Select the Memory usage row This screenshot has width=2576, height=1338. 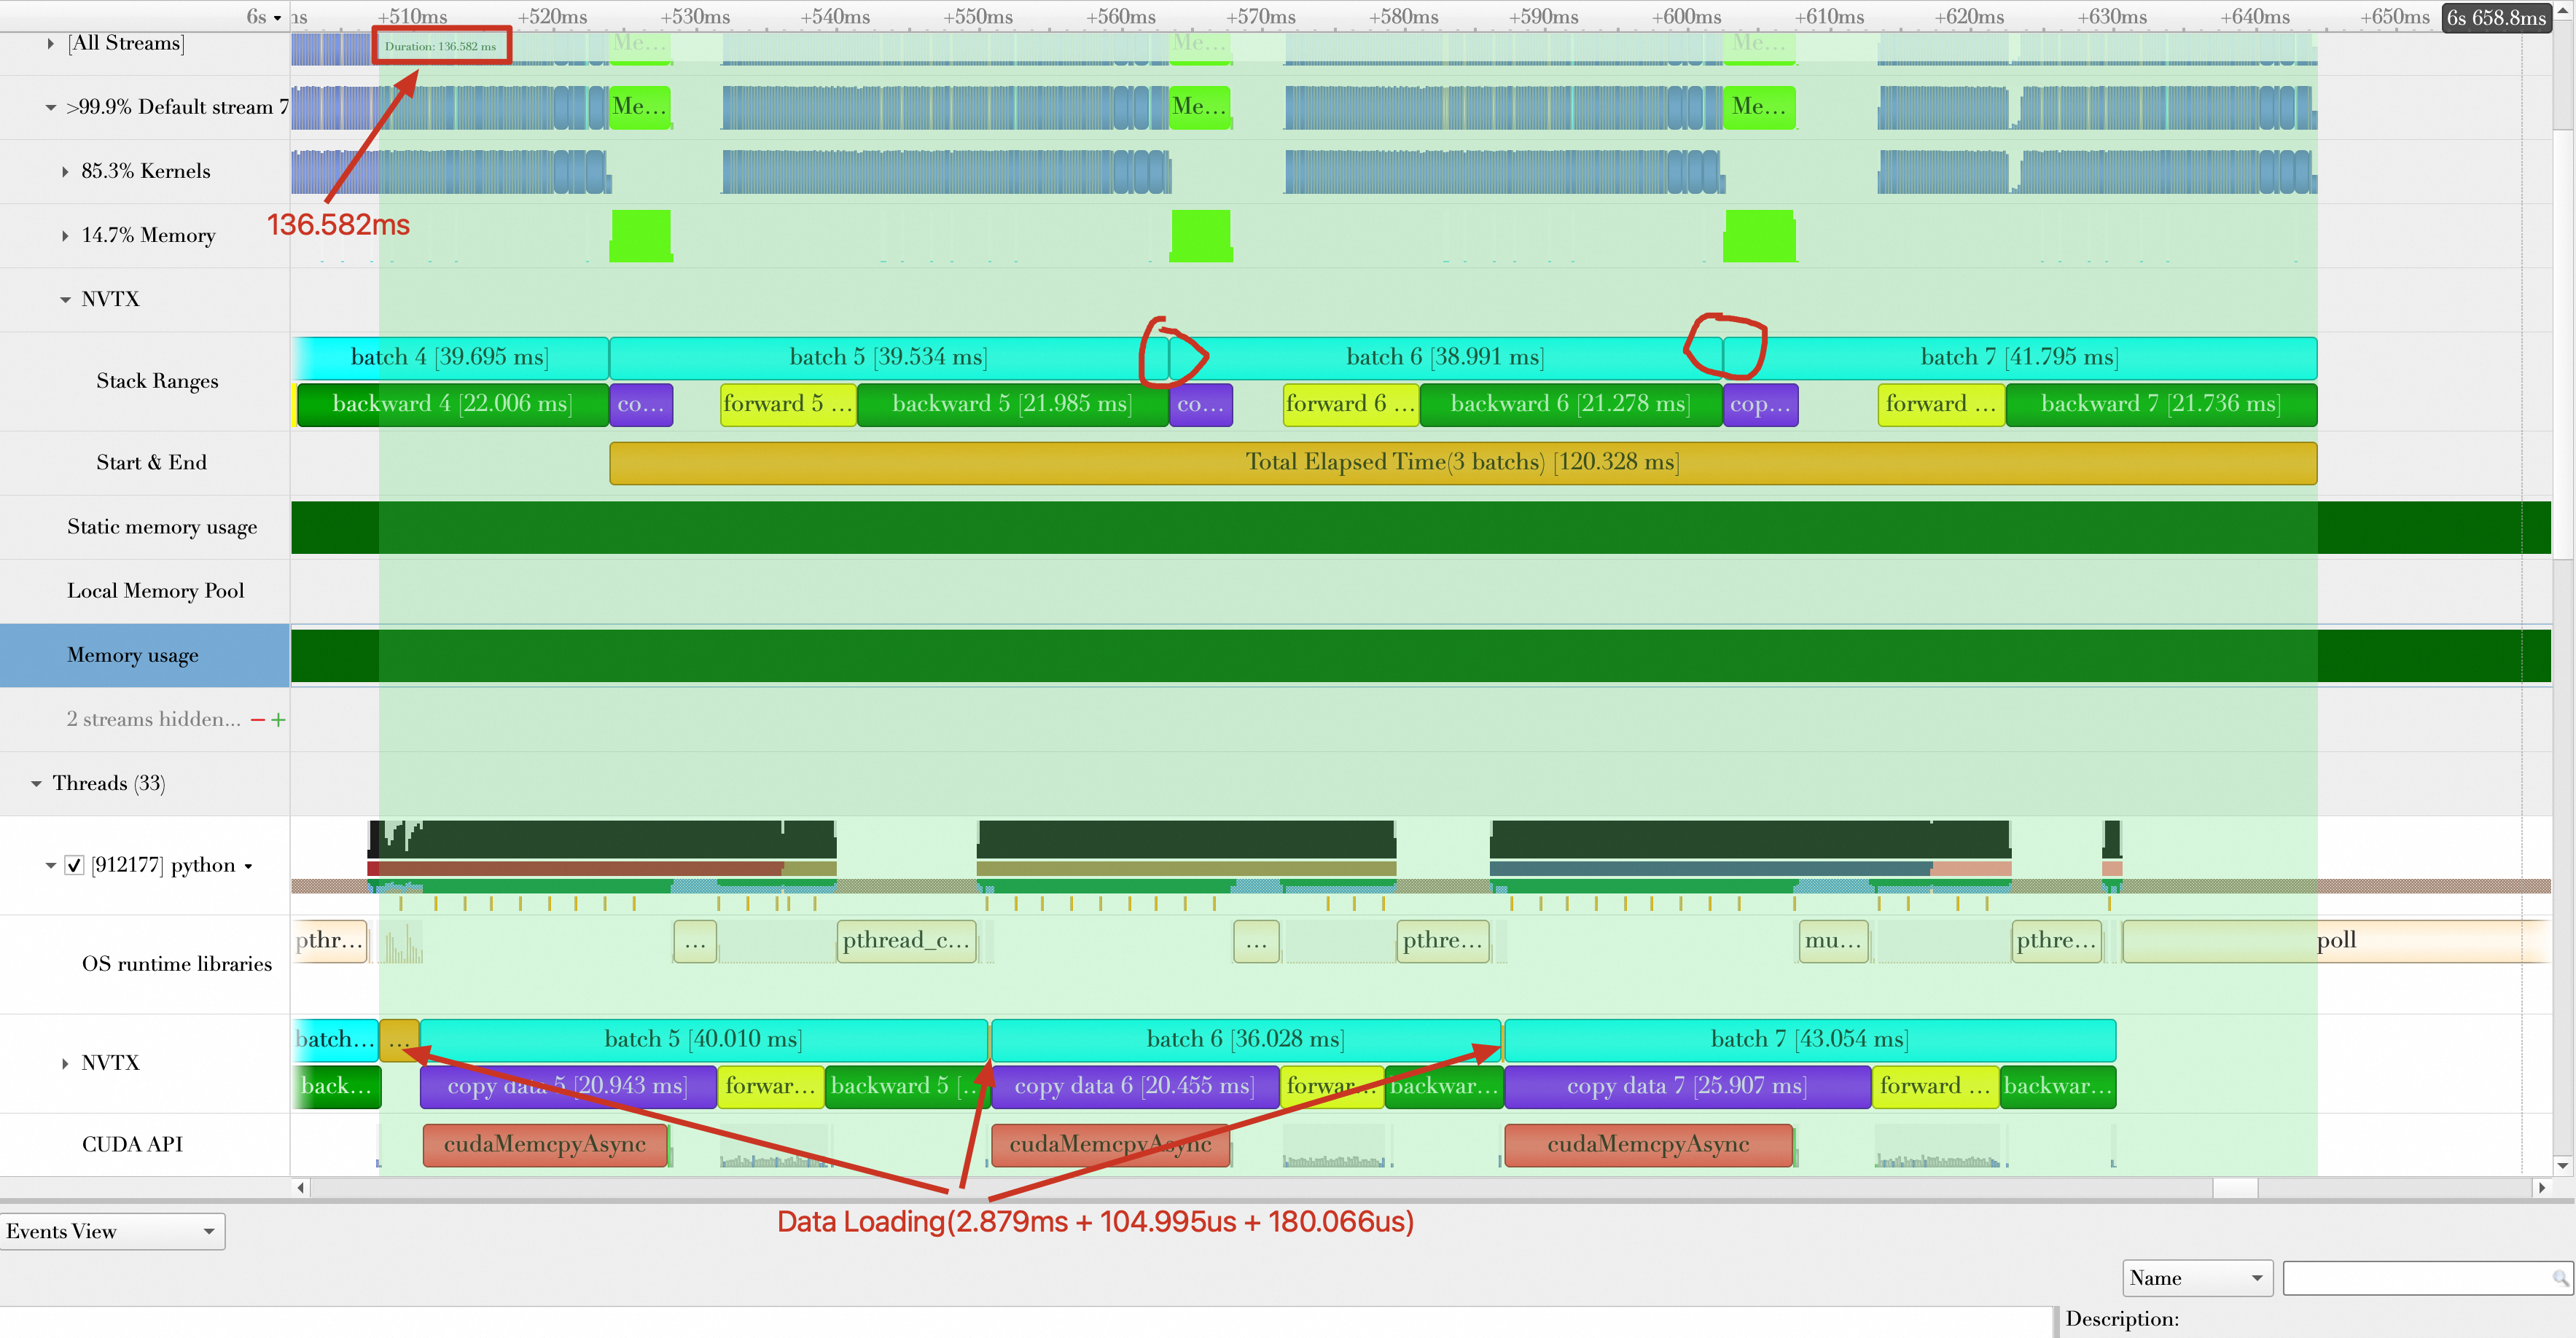(x=133, y=656)
